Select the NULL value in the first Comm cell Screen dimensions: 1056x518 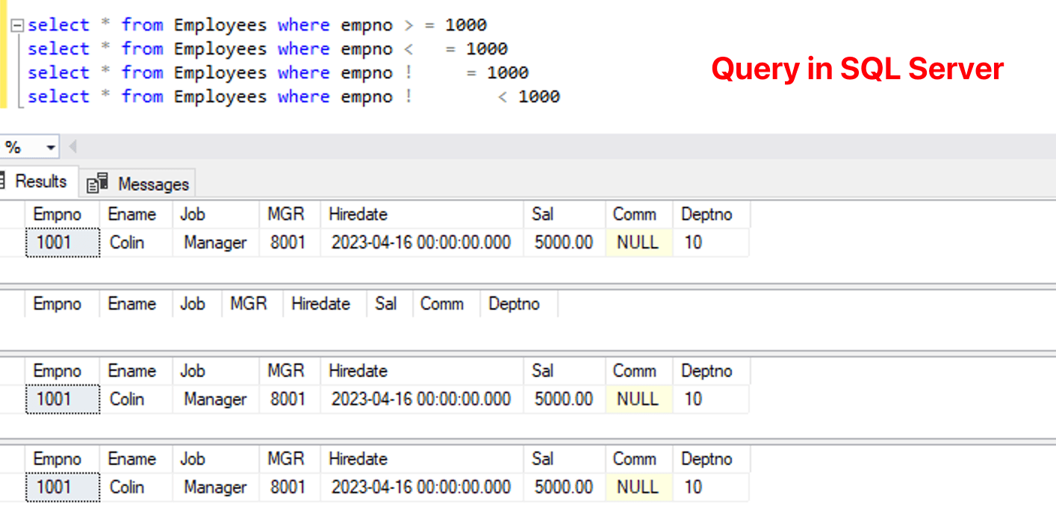pos(637,243)
